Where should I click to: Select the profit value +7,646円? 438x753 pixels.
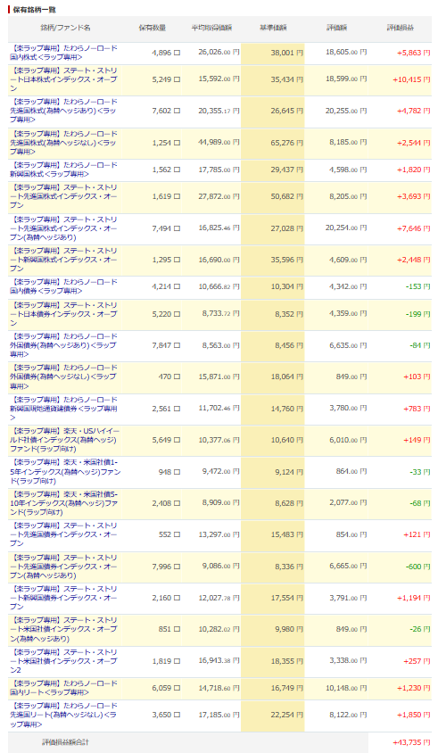414,228
